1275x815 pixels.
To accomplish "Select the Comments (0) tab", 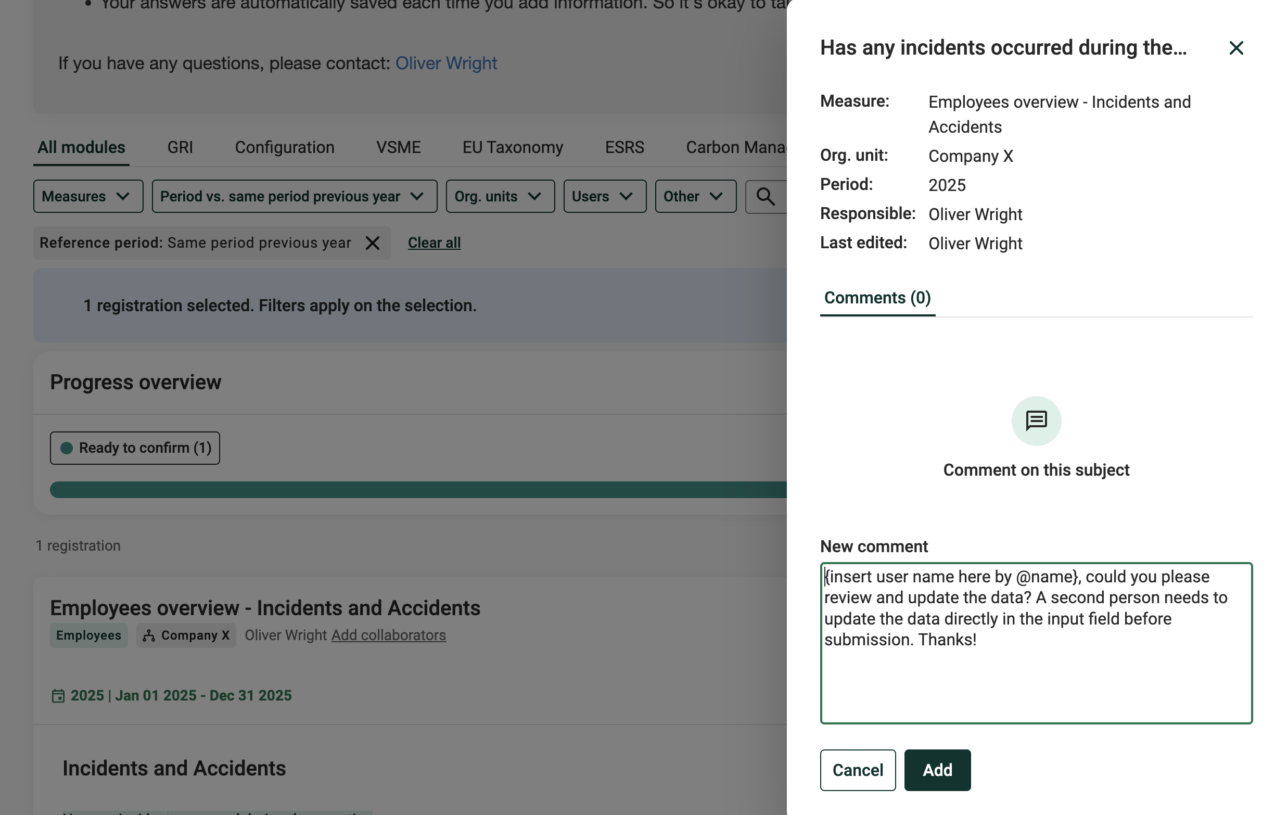I will tap(877, 298).
